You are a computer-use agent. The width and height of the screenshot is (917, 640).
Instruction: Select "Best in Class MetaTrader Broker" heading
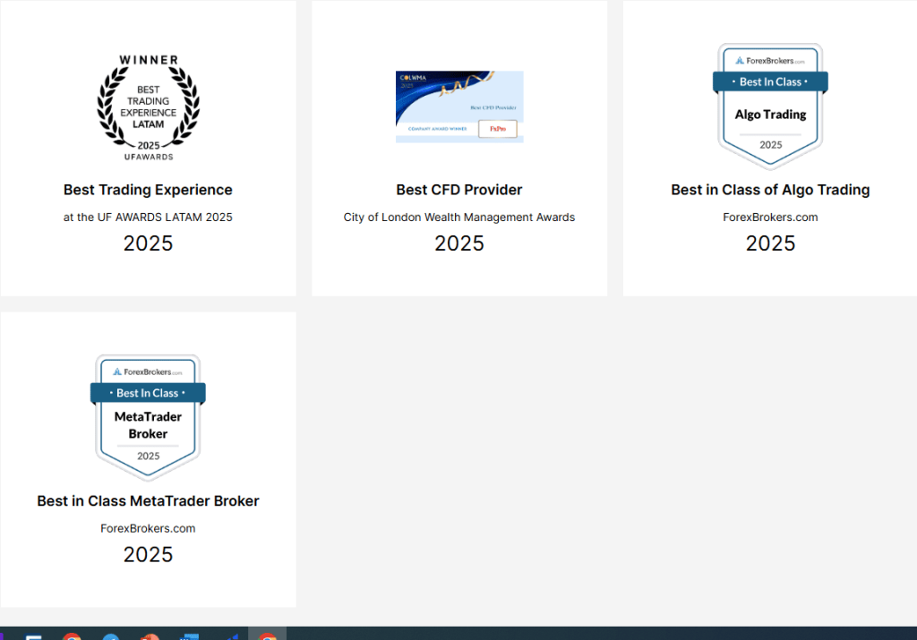tap(148, 501)
